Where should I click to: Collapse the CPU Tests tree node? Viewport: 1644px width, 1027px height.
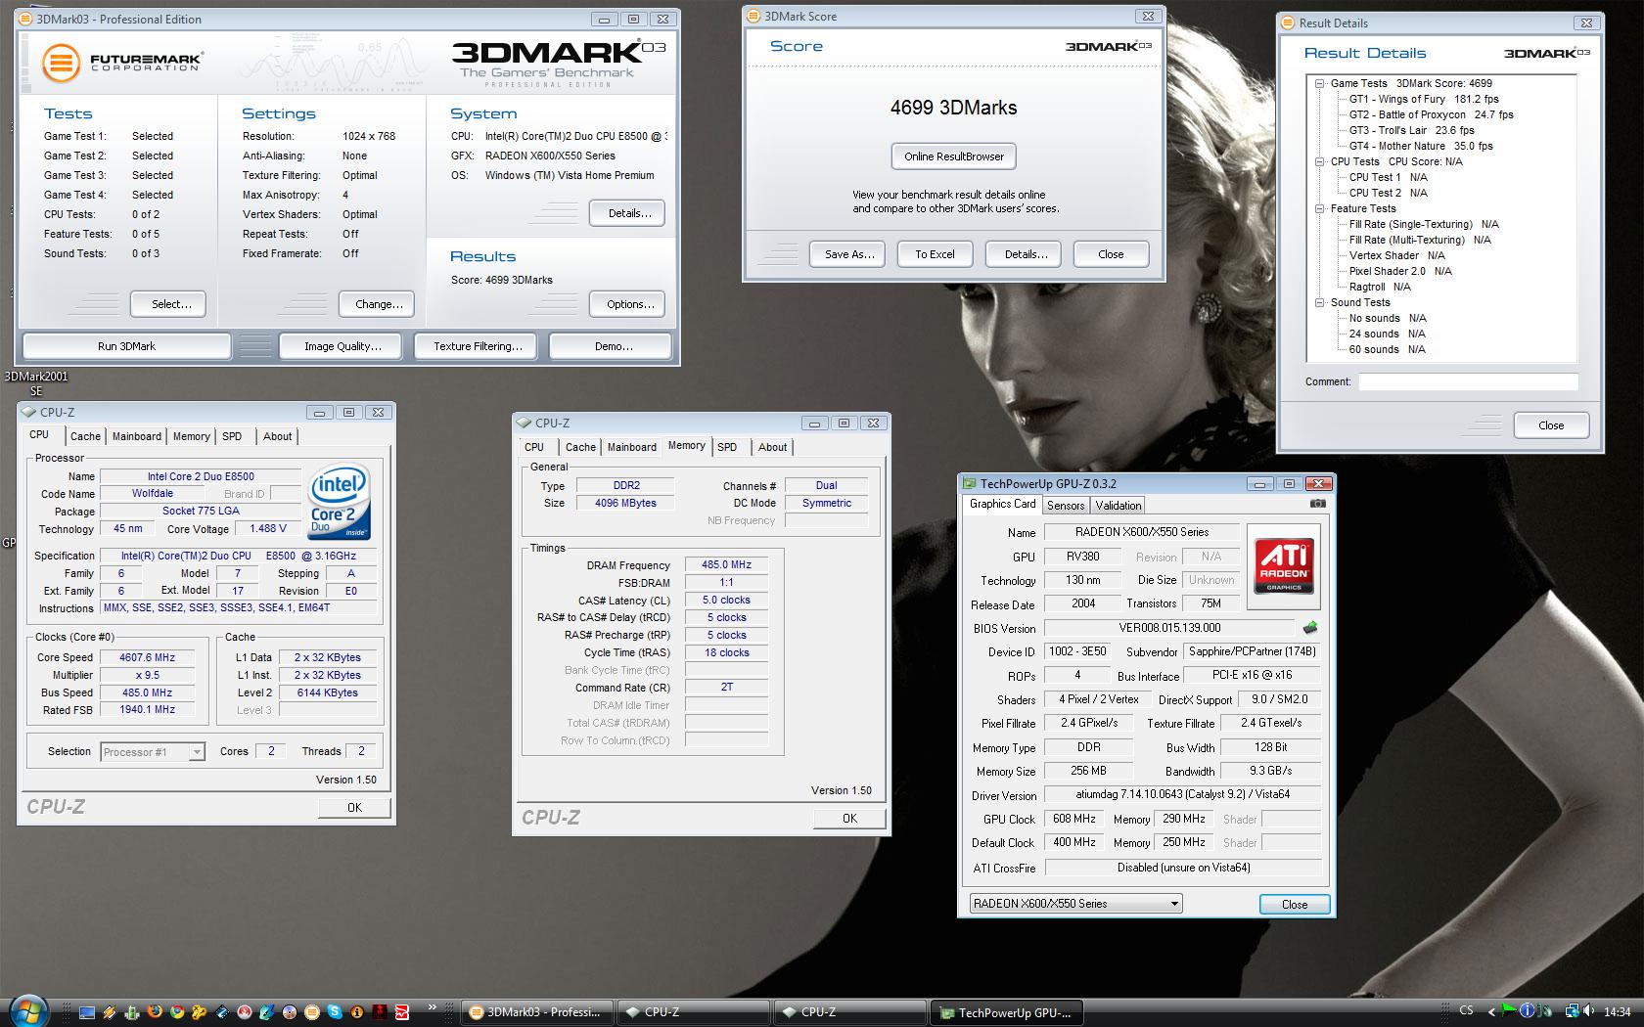(1320, 161)
